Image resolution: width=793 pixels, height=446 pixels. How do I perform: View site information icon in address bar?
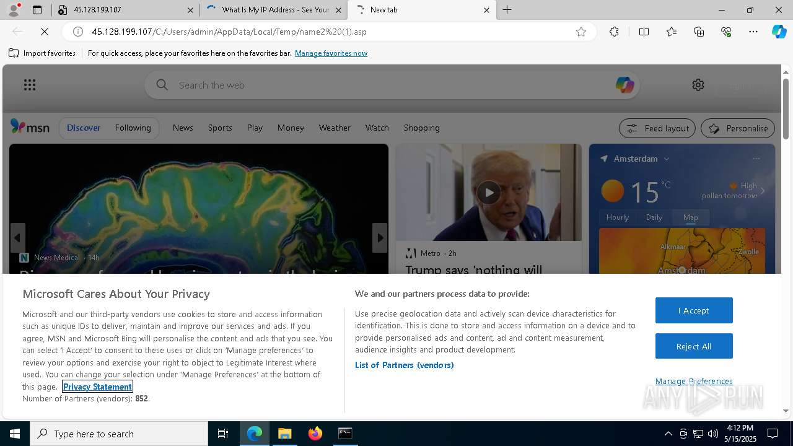click(78, 32)
